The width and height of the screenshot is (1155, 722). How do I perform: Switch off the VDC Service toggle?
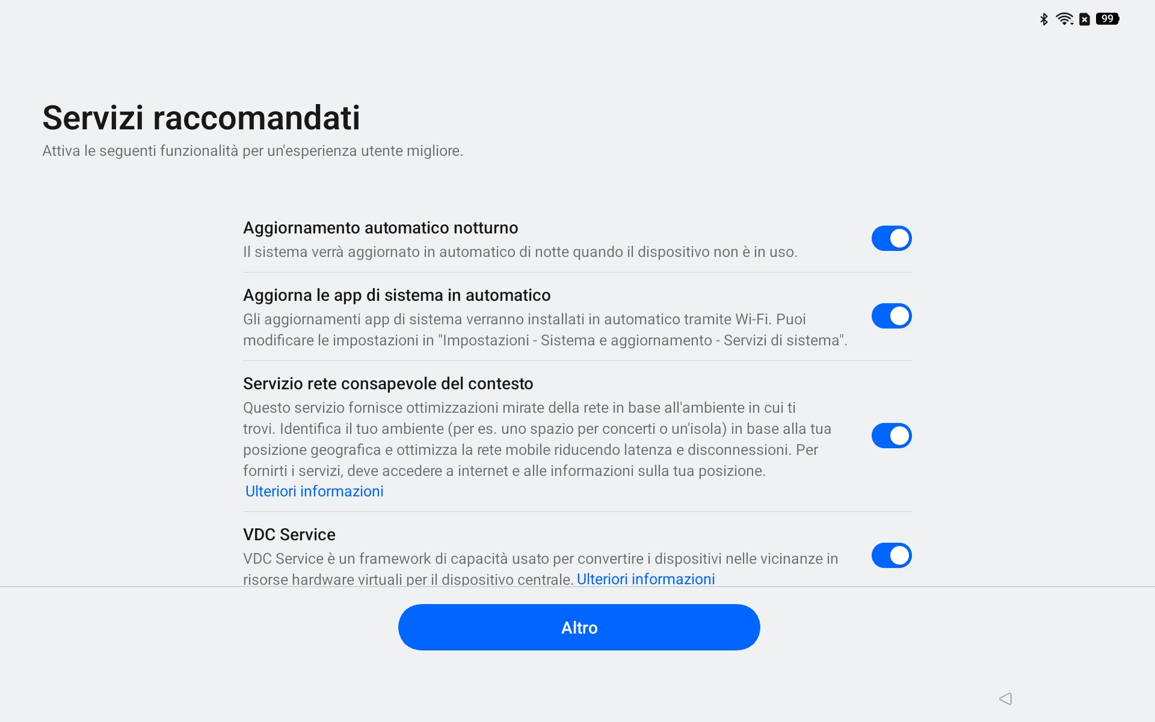click(892, 555)
